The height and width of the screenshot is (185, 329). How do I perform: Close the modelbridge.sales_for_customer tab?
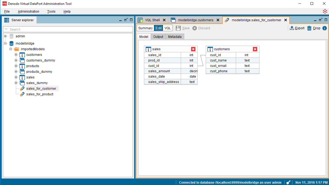(x=286, y=20)
